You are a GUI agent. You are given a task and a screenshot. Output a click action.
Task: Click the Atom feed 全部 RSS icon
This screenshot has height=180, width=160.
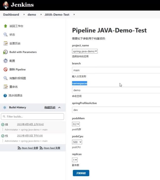point(19,148)
